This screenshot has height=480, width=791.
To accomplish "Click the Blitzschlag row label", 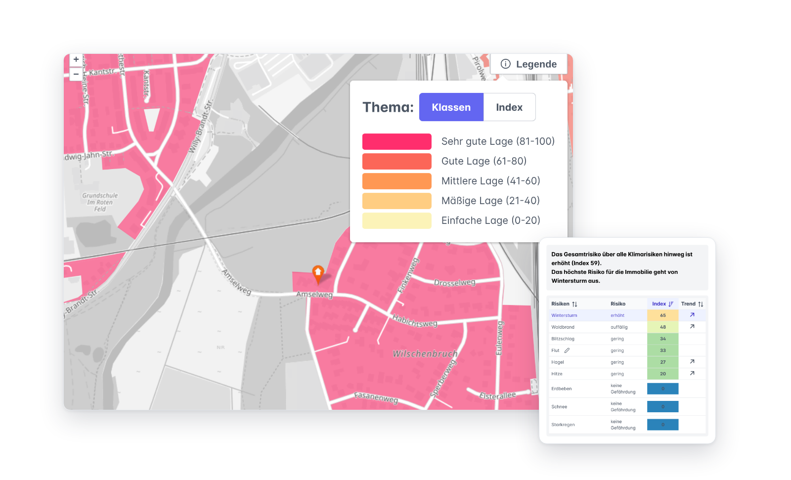I will tap(563, 339).
